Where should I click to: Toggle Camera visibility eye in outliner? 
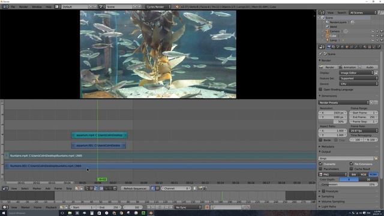pos(373,31)
